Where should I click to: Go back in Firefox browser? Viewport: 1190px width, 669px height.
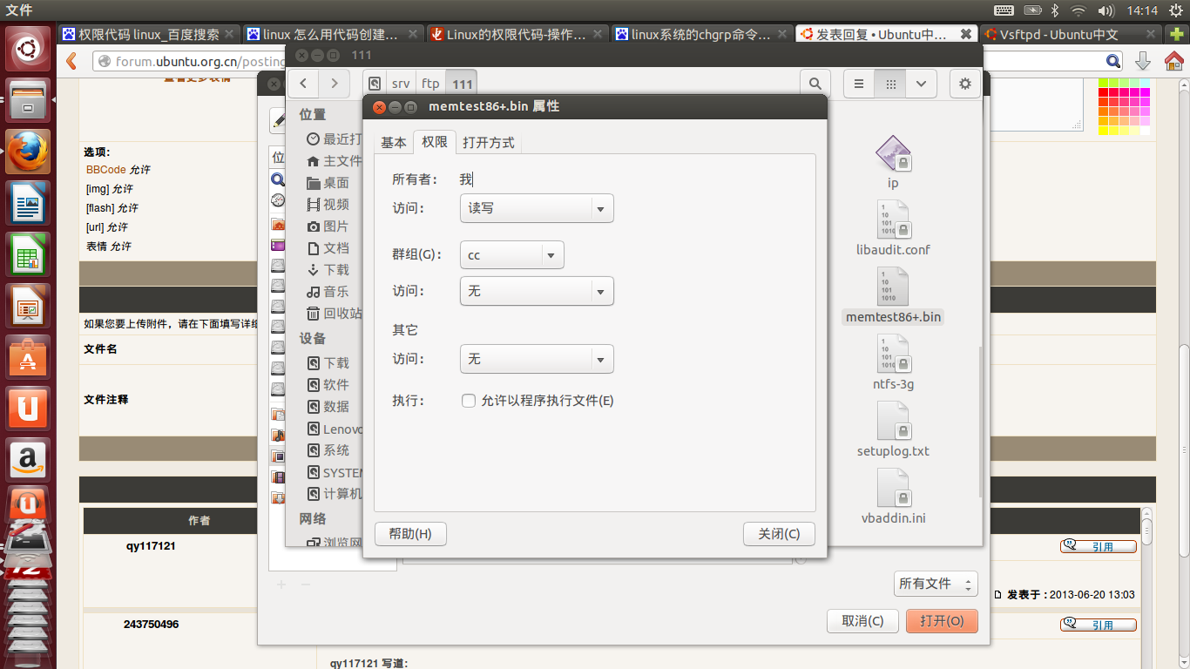coord(71,61)
